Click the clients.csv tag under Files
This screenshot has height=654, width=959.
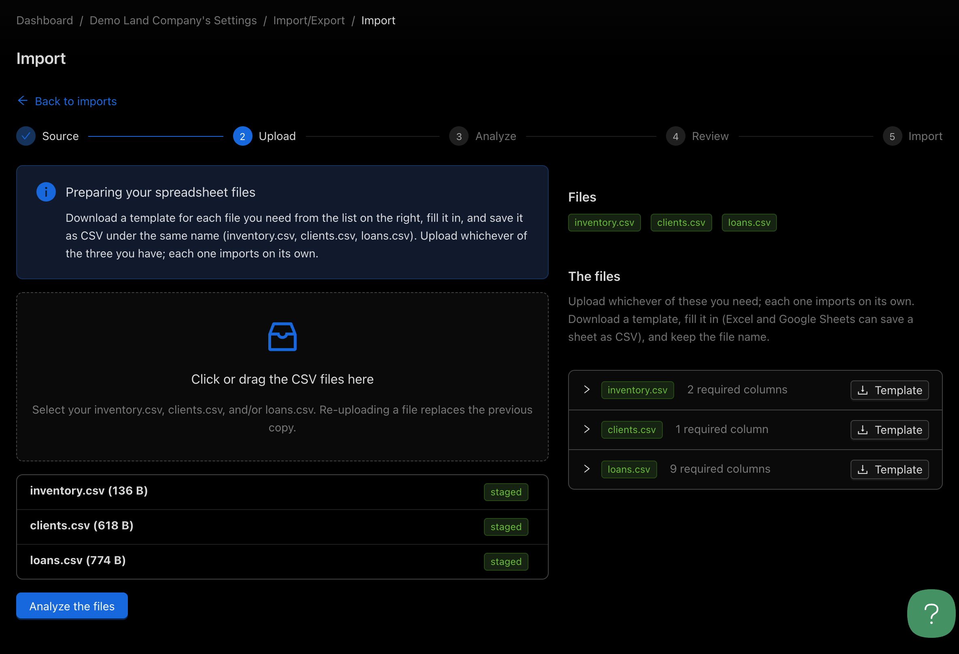click(x=681, y=223)
